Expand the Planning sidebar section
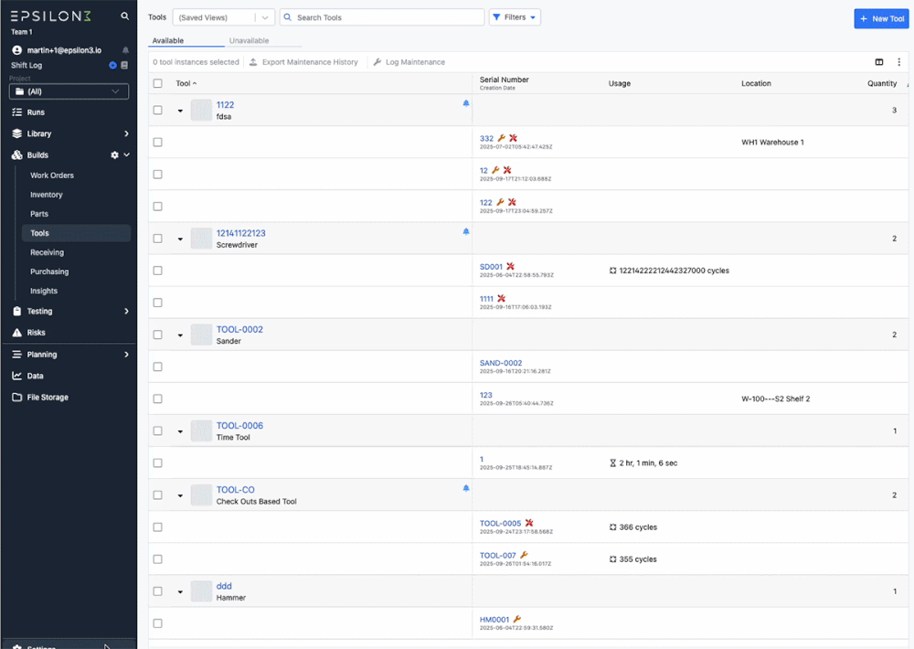The height and width of the screenshot is (649, 914). click(x=126, y=355)
